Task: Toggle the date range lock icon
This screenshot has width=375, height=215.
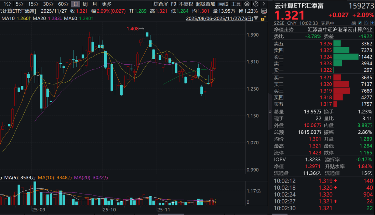Action: point(263,18)
